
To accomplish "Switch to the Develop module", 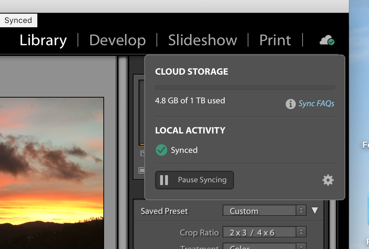I will pyautogui.click(x=117, y=40).
